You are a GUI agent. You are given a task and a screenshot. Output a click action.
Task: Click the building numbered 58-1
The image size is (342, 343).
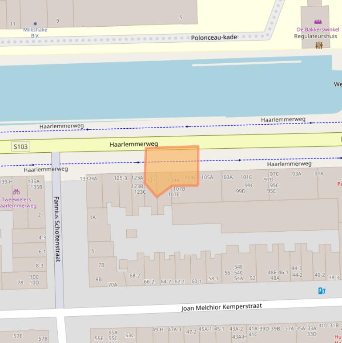213,279
